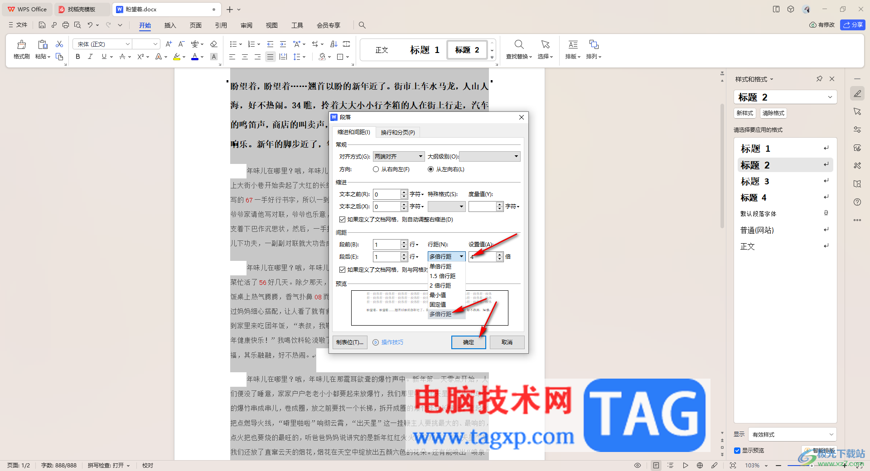Click the Format Painter icon

(x=21, y=45)
